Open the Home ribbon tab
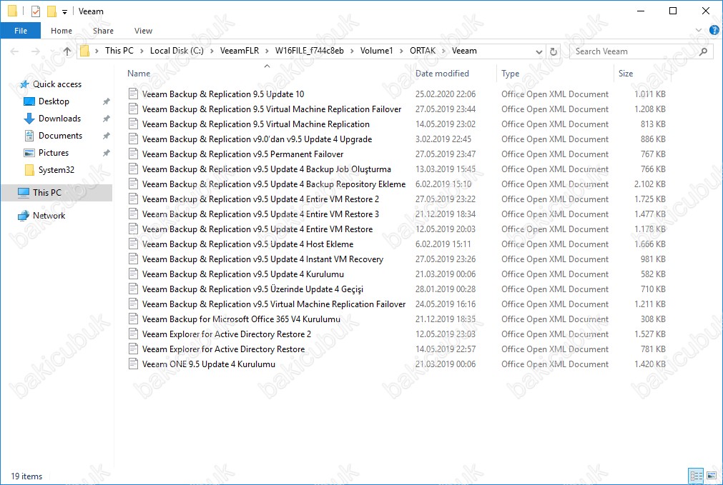The image size is (723, 485). tap(62, 31)
